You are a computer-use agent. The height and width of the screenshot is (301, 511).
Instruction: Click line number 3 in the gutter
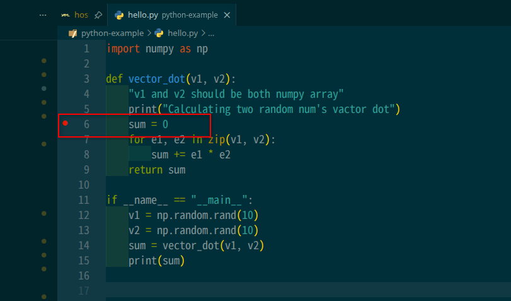(x=87, y=79)
